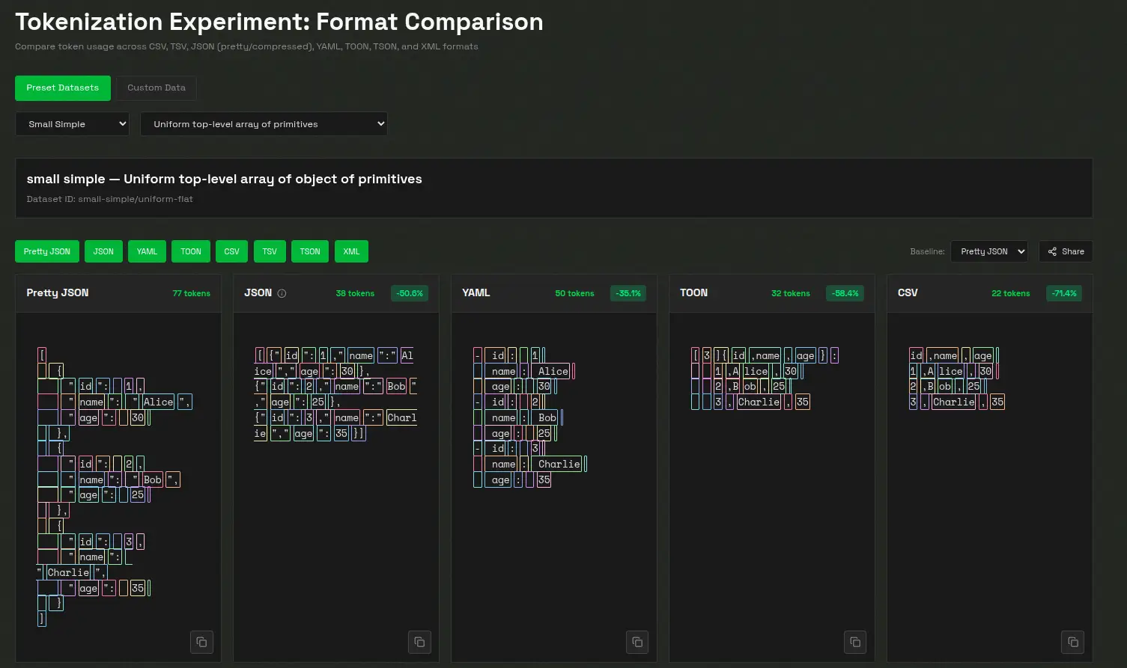Open the Small Simple dataset dropdown

tap(72, 123)
